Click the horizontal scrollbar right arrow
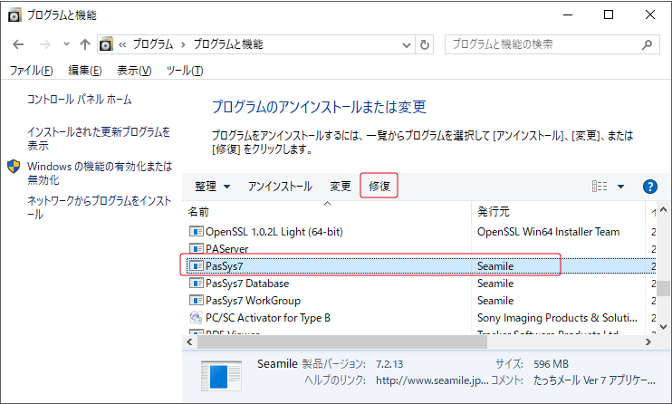The image size is (672, 404). coord(648,341)
